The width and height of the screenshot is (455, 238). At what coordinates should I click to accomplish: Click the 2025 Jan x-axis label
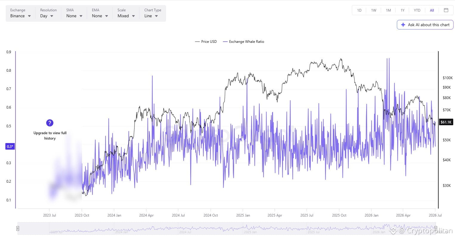pos(243,215)
